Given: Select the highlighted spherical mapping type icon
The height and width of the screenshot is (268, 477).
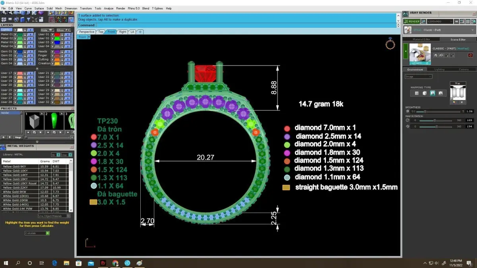Looking at the screenshot, I should click(432, 93).
